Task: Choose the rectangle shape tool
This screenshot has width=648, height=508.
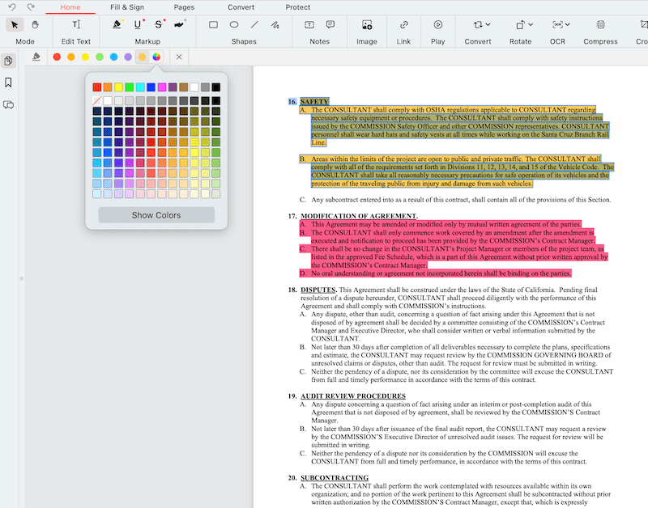Action: tap(213, 25)
